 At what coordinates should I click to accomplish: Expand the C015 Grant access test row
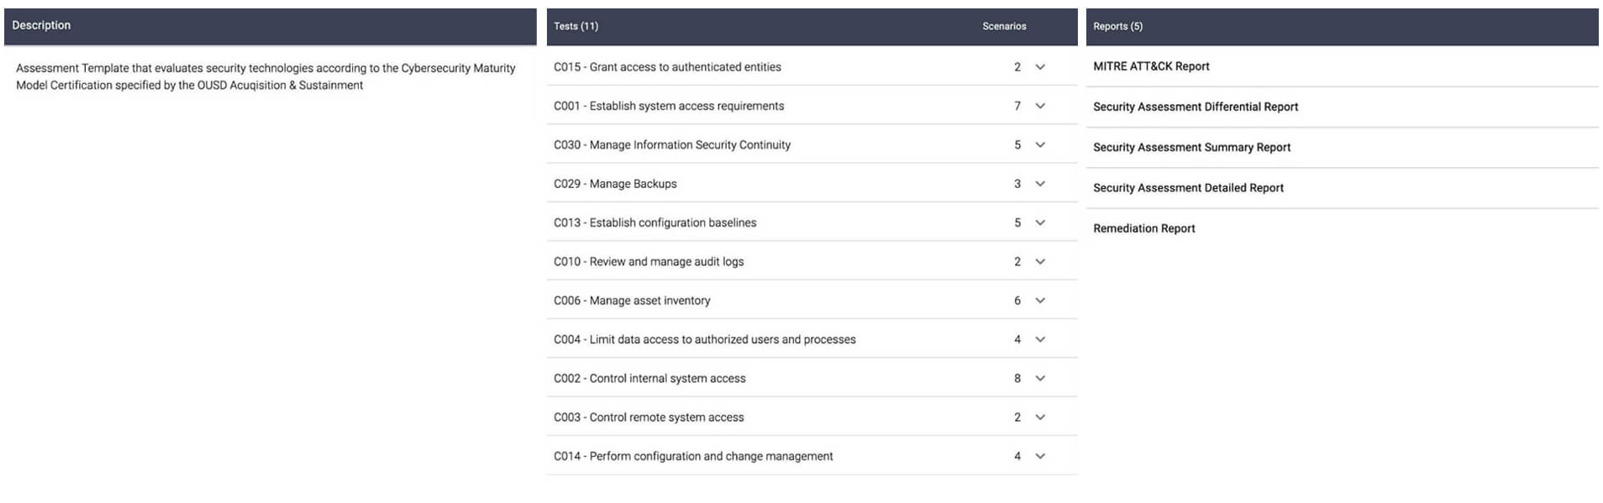click(x=1040, y=67)
